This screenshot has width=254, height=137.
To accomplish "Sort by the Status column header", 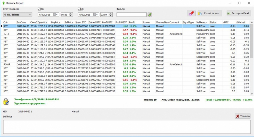I will 216,22.
